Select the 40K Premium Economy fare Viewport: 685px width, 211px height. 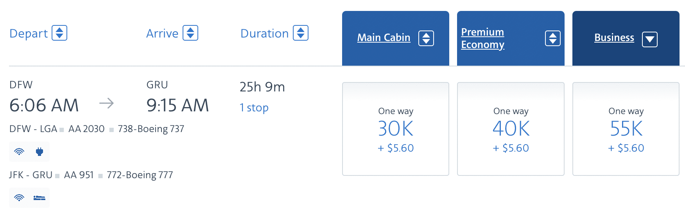(511, 129)
